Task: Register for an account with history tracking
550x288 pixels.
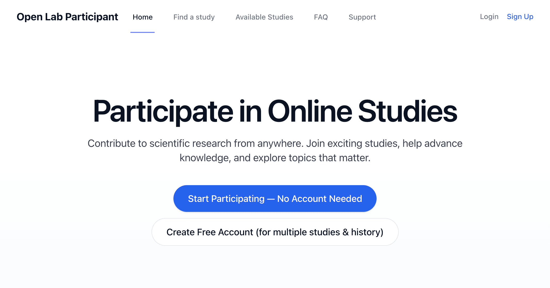Action: (275, 232)
